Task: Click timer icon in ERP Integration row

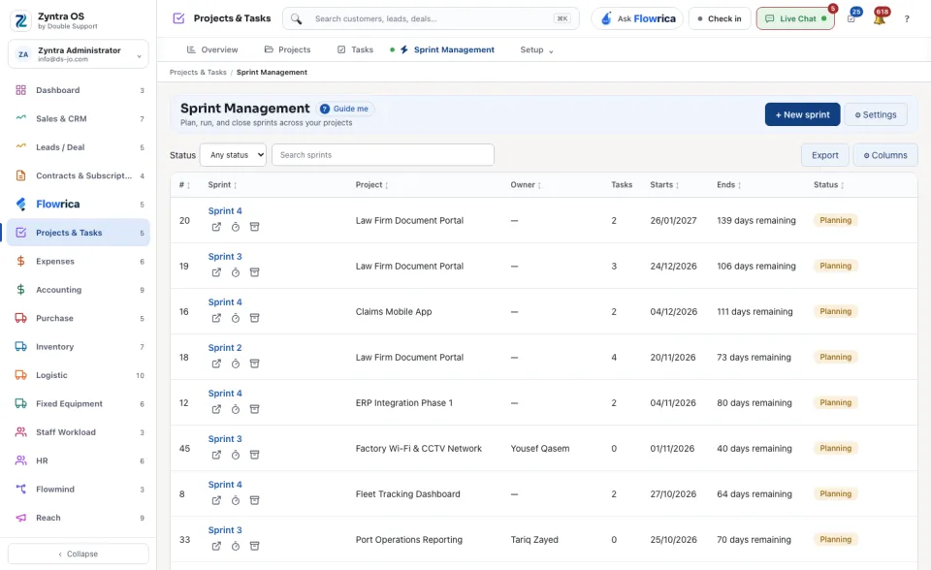Action: 235,410
